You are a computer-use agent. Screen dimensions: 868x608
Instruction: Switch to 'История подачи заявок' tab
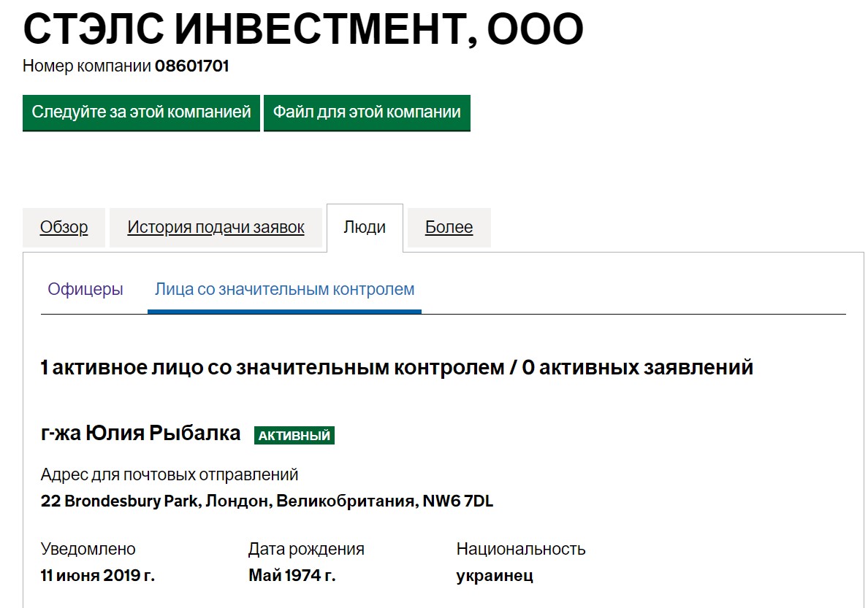216,228
